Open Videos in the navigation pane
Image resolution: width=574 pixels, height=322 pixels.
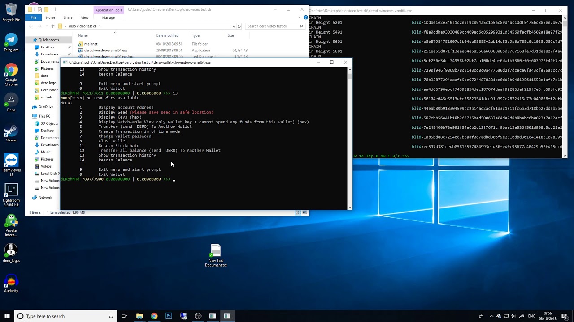(46, 166)
